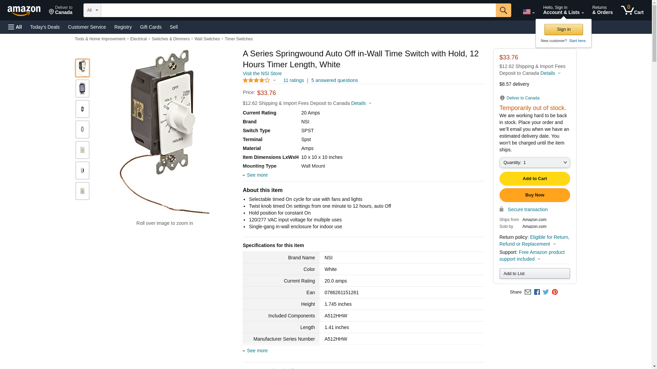Image resolution: width=657 pixels, height=369 pixels.
Task: Click the Buy Now button
Action: click(534, 195)
